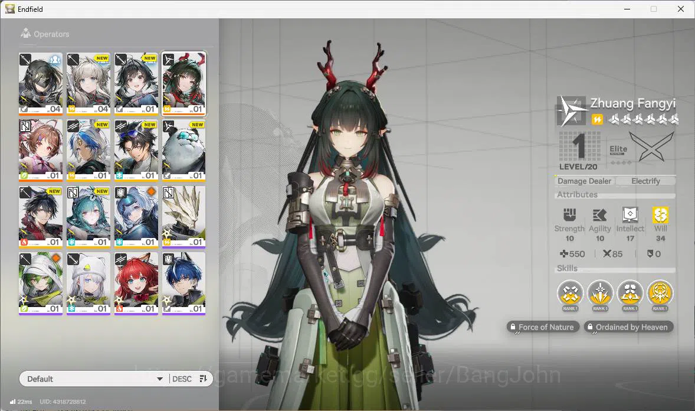695x411 pixels.
Task: Open the sword-burst battle skill icon
Action: 600,293
